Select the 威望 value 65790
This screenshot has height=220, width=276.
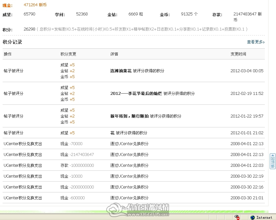tap(30, 14)
